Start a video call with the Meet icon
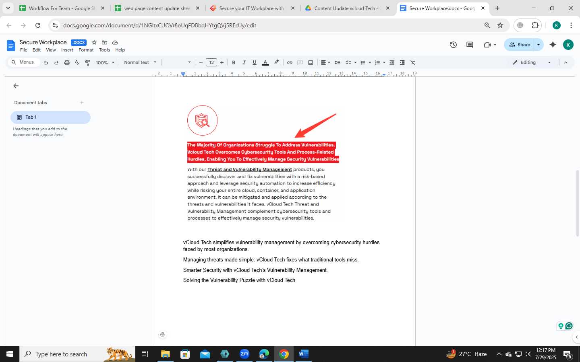Viewport: 580px width, 362px height. coord(487,45)
